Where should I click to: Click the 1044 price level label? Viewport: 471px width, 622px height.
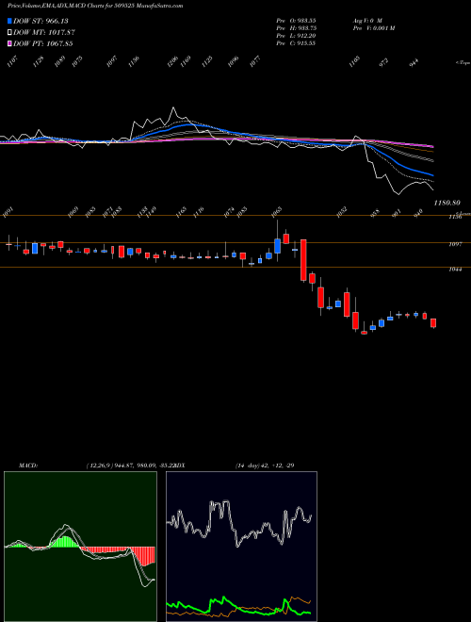[x=455, y=270]
